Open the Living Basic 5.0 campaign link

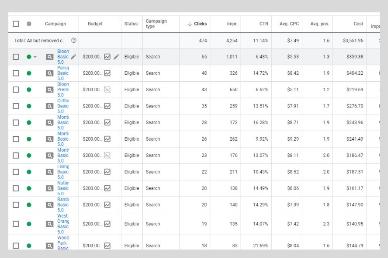click(x=63, y=172)
